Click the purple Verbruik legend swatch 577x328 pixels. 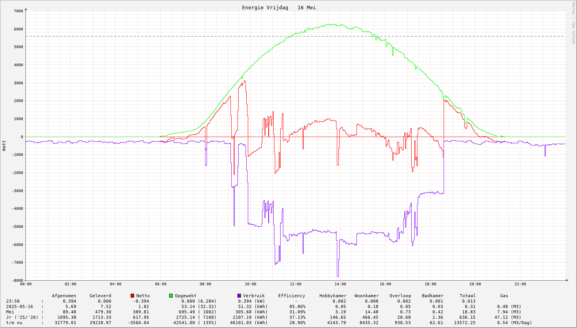point(239,296)
